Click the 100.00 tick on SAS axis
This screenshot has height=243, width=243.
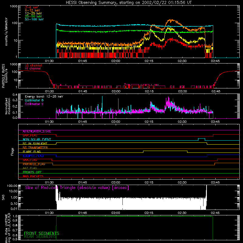click(12, 186)
